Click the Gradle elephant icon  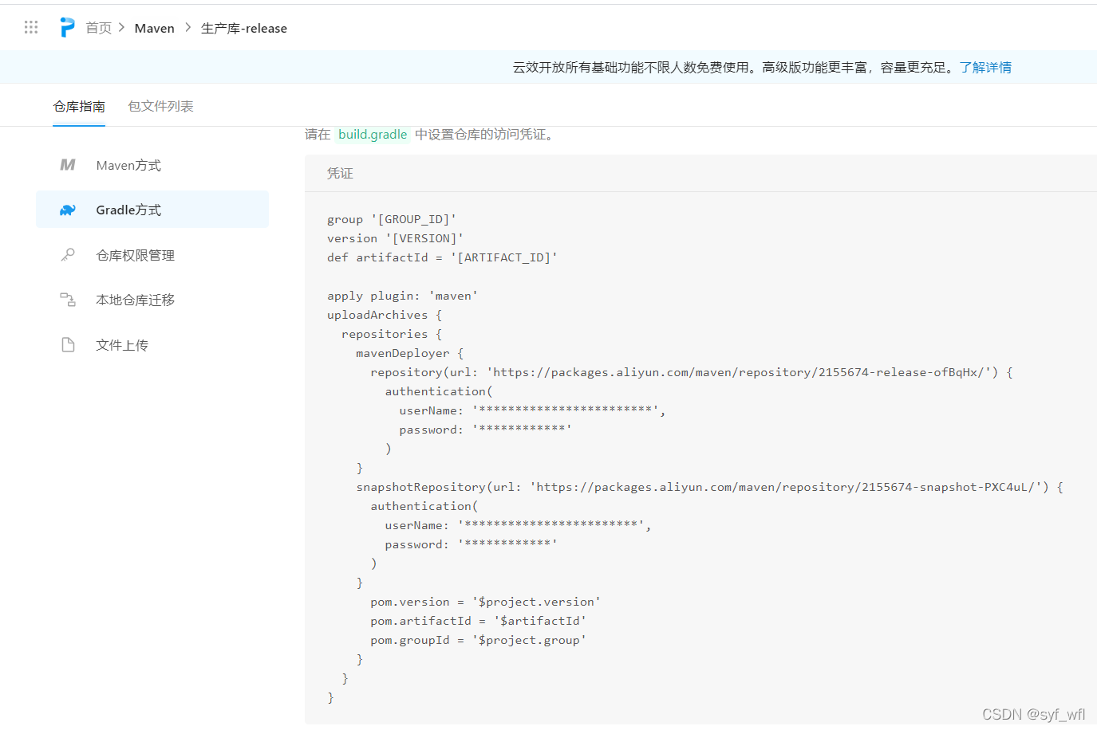68,210
